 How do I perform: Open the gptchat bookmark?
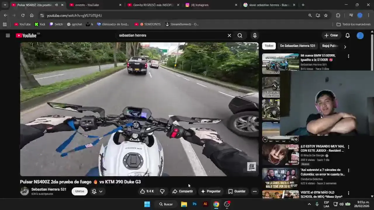coord(74,24)
